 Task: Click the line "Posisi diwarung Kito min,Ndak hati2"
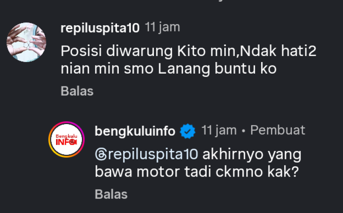(189, 51)
